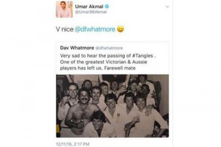The image size is (221, 147).
Task: Open Dav Whatmore's name in quoted tweet
Action: tap(77, 48)
